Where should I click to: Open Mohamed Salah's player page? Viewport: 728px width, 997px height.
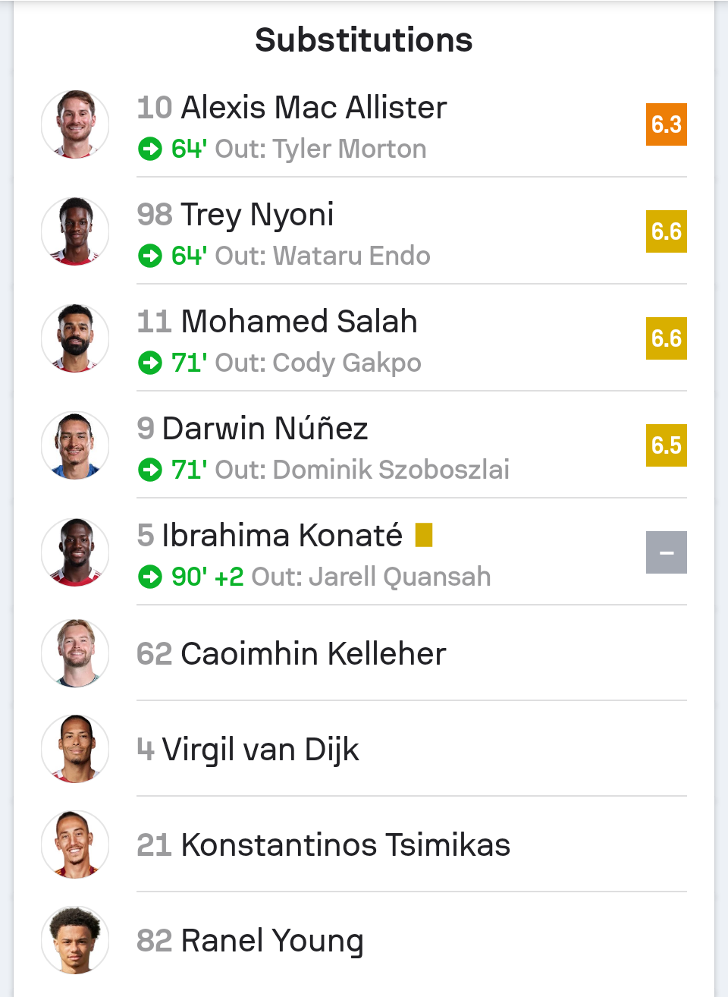299,322
